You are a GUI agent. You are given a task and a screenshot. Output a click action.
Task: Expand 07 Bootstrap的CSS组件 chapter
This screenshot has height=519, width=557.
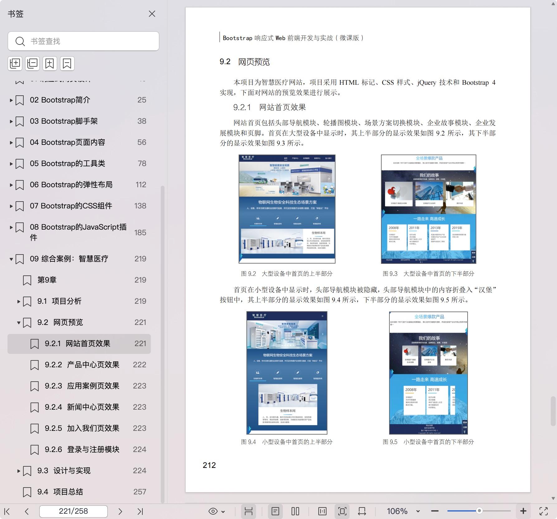click(x=11, y=206)
